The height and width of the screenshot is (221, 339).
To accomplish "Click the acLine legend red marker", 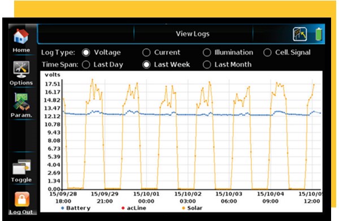I will [123, 208].
